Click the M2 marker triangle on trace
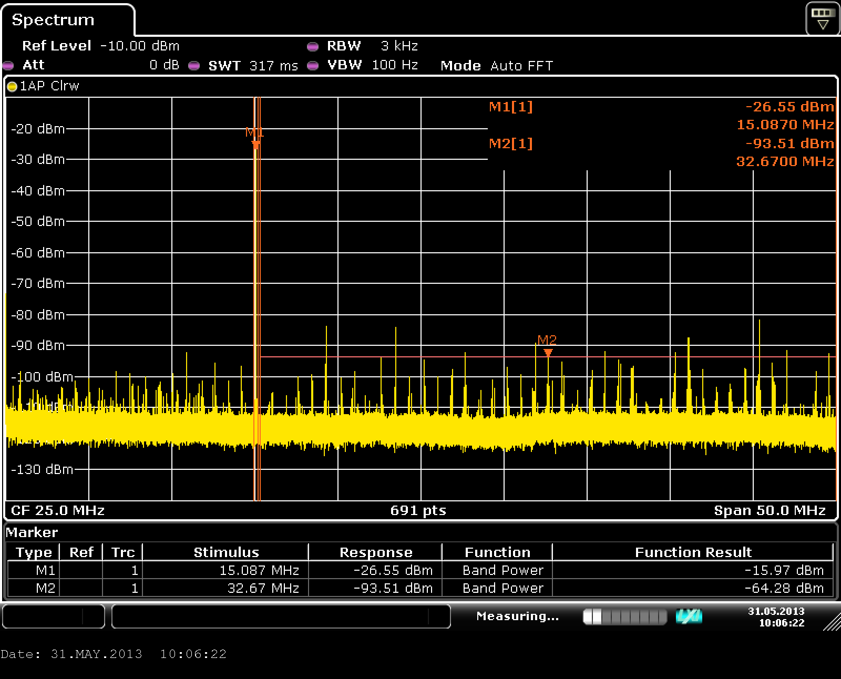 [x=548, y=353]
